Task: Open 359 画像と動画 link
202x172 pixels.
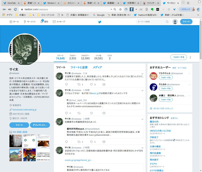Action: coord(20,132)
